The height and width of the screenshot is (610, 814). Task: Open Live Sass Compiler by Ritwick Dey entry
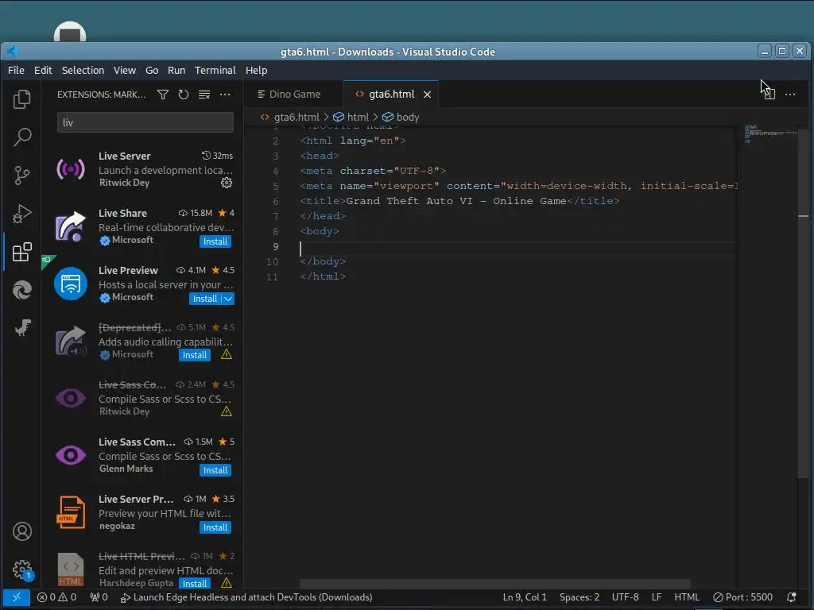pos(143,398)
